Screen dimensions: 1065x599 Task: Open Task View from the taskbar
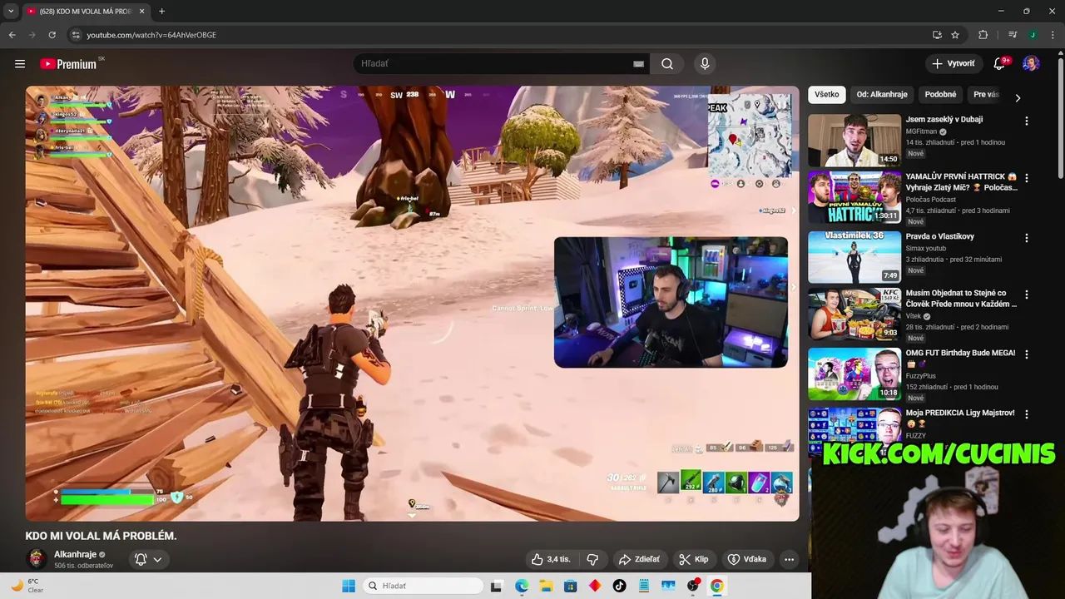pyautogui.click(x=497, y=586)
